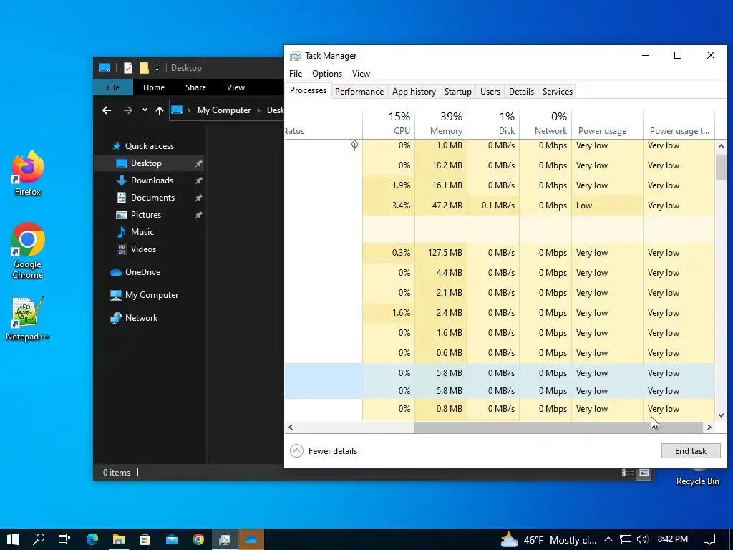Switch Explorer to details view

[x=627, y=473]
